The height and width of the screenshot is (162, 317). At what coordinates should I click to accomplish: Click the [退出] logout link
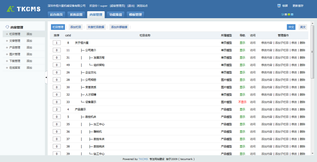[131, 6]
